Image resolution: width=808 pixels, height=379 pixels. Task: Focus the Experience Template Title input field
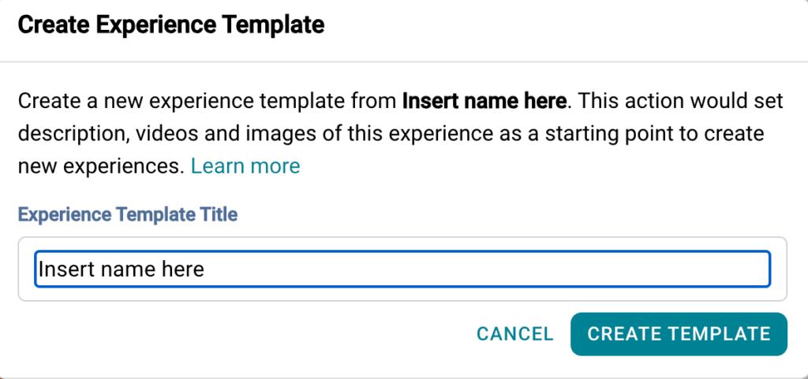[x=402, y=269]
